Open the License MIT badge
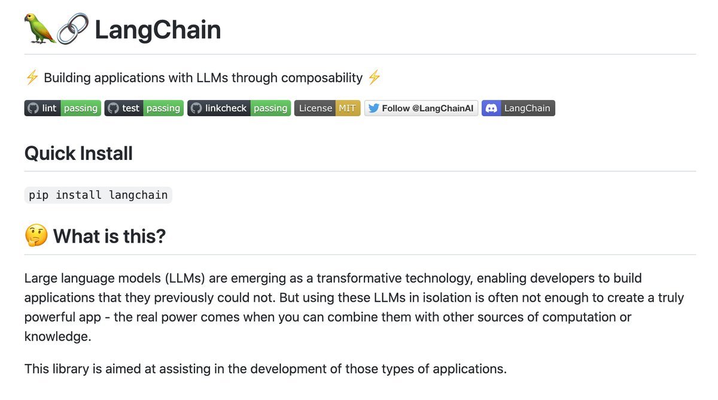The height and width of the screenshot is (400, 718). coord(327,108)
